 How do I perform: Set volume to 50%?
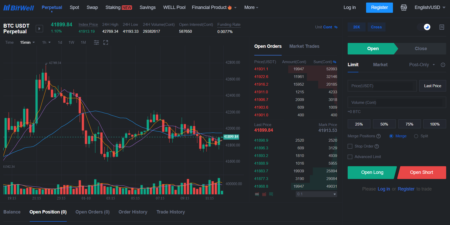384,124
